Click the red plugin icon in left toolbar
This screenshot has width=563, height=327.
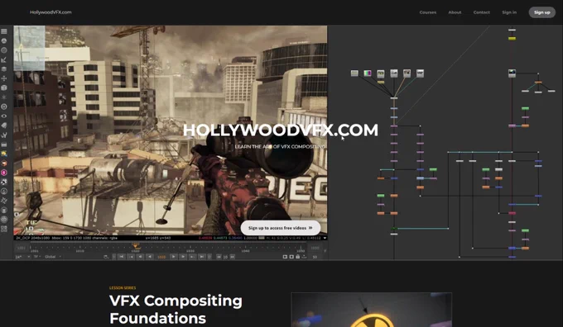click(4, 163)
